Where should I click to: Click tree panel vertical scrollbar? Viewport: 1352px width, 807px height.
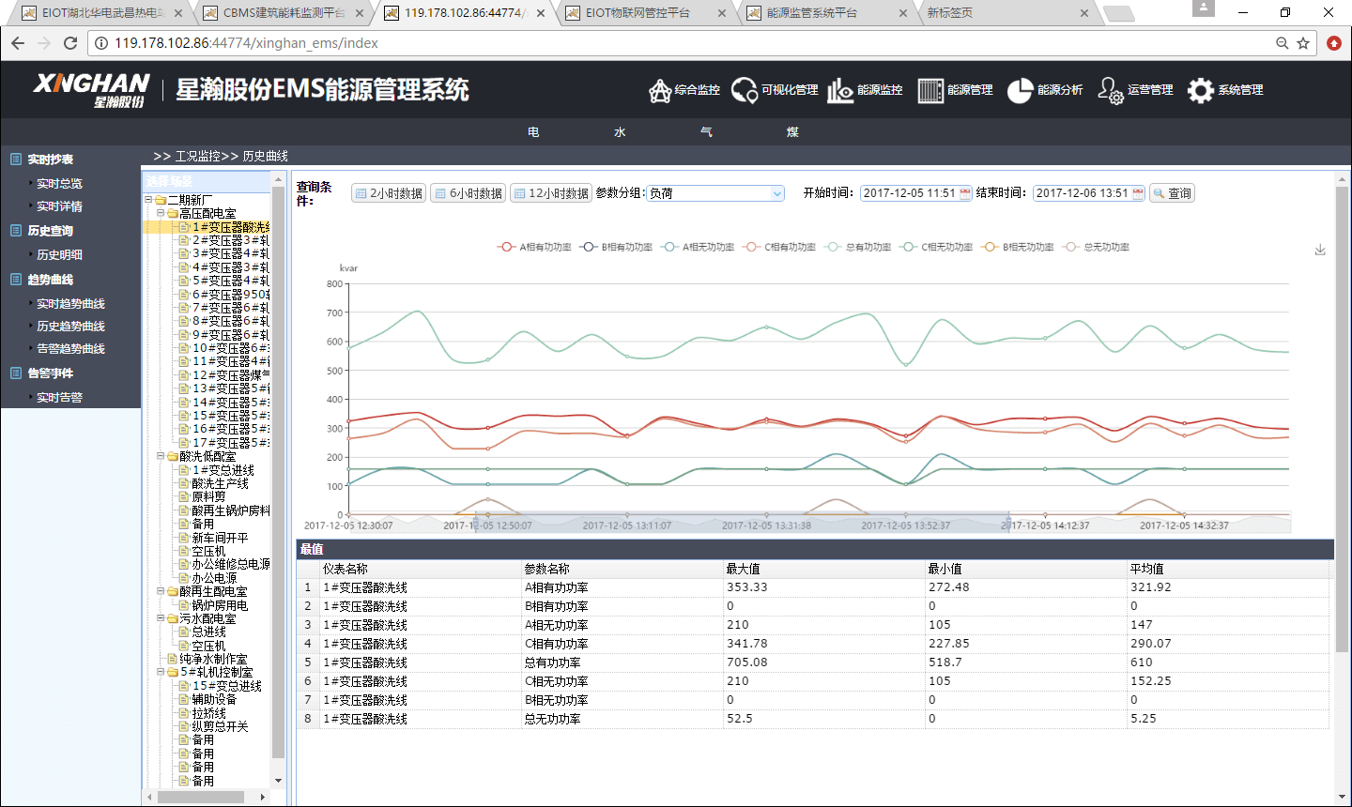pyautogui.click(x=278, y=474)
